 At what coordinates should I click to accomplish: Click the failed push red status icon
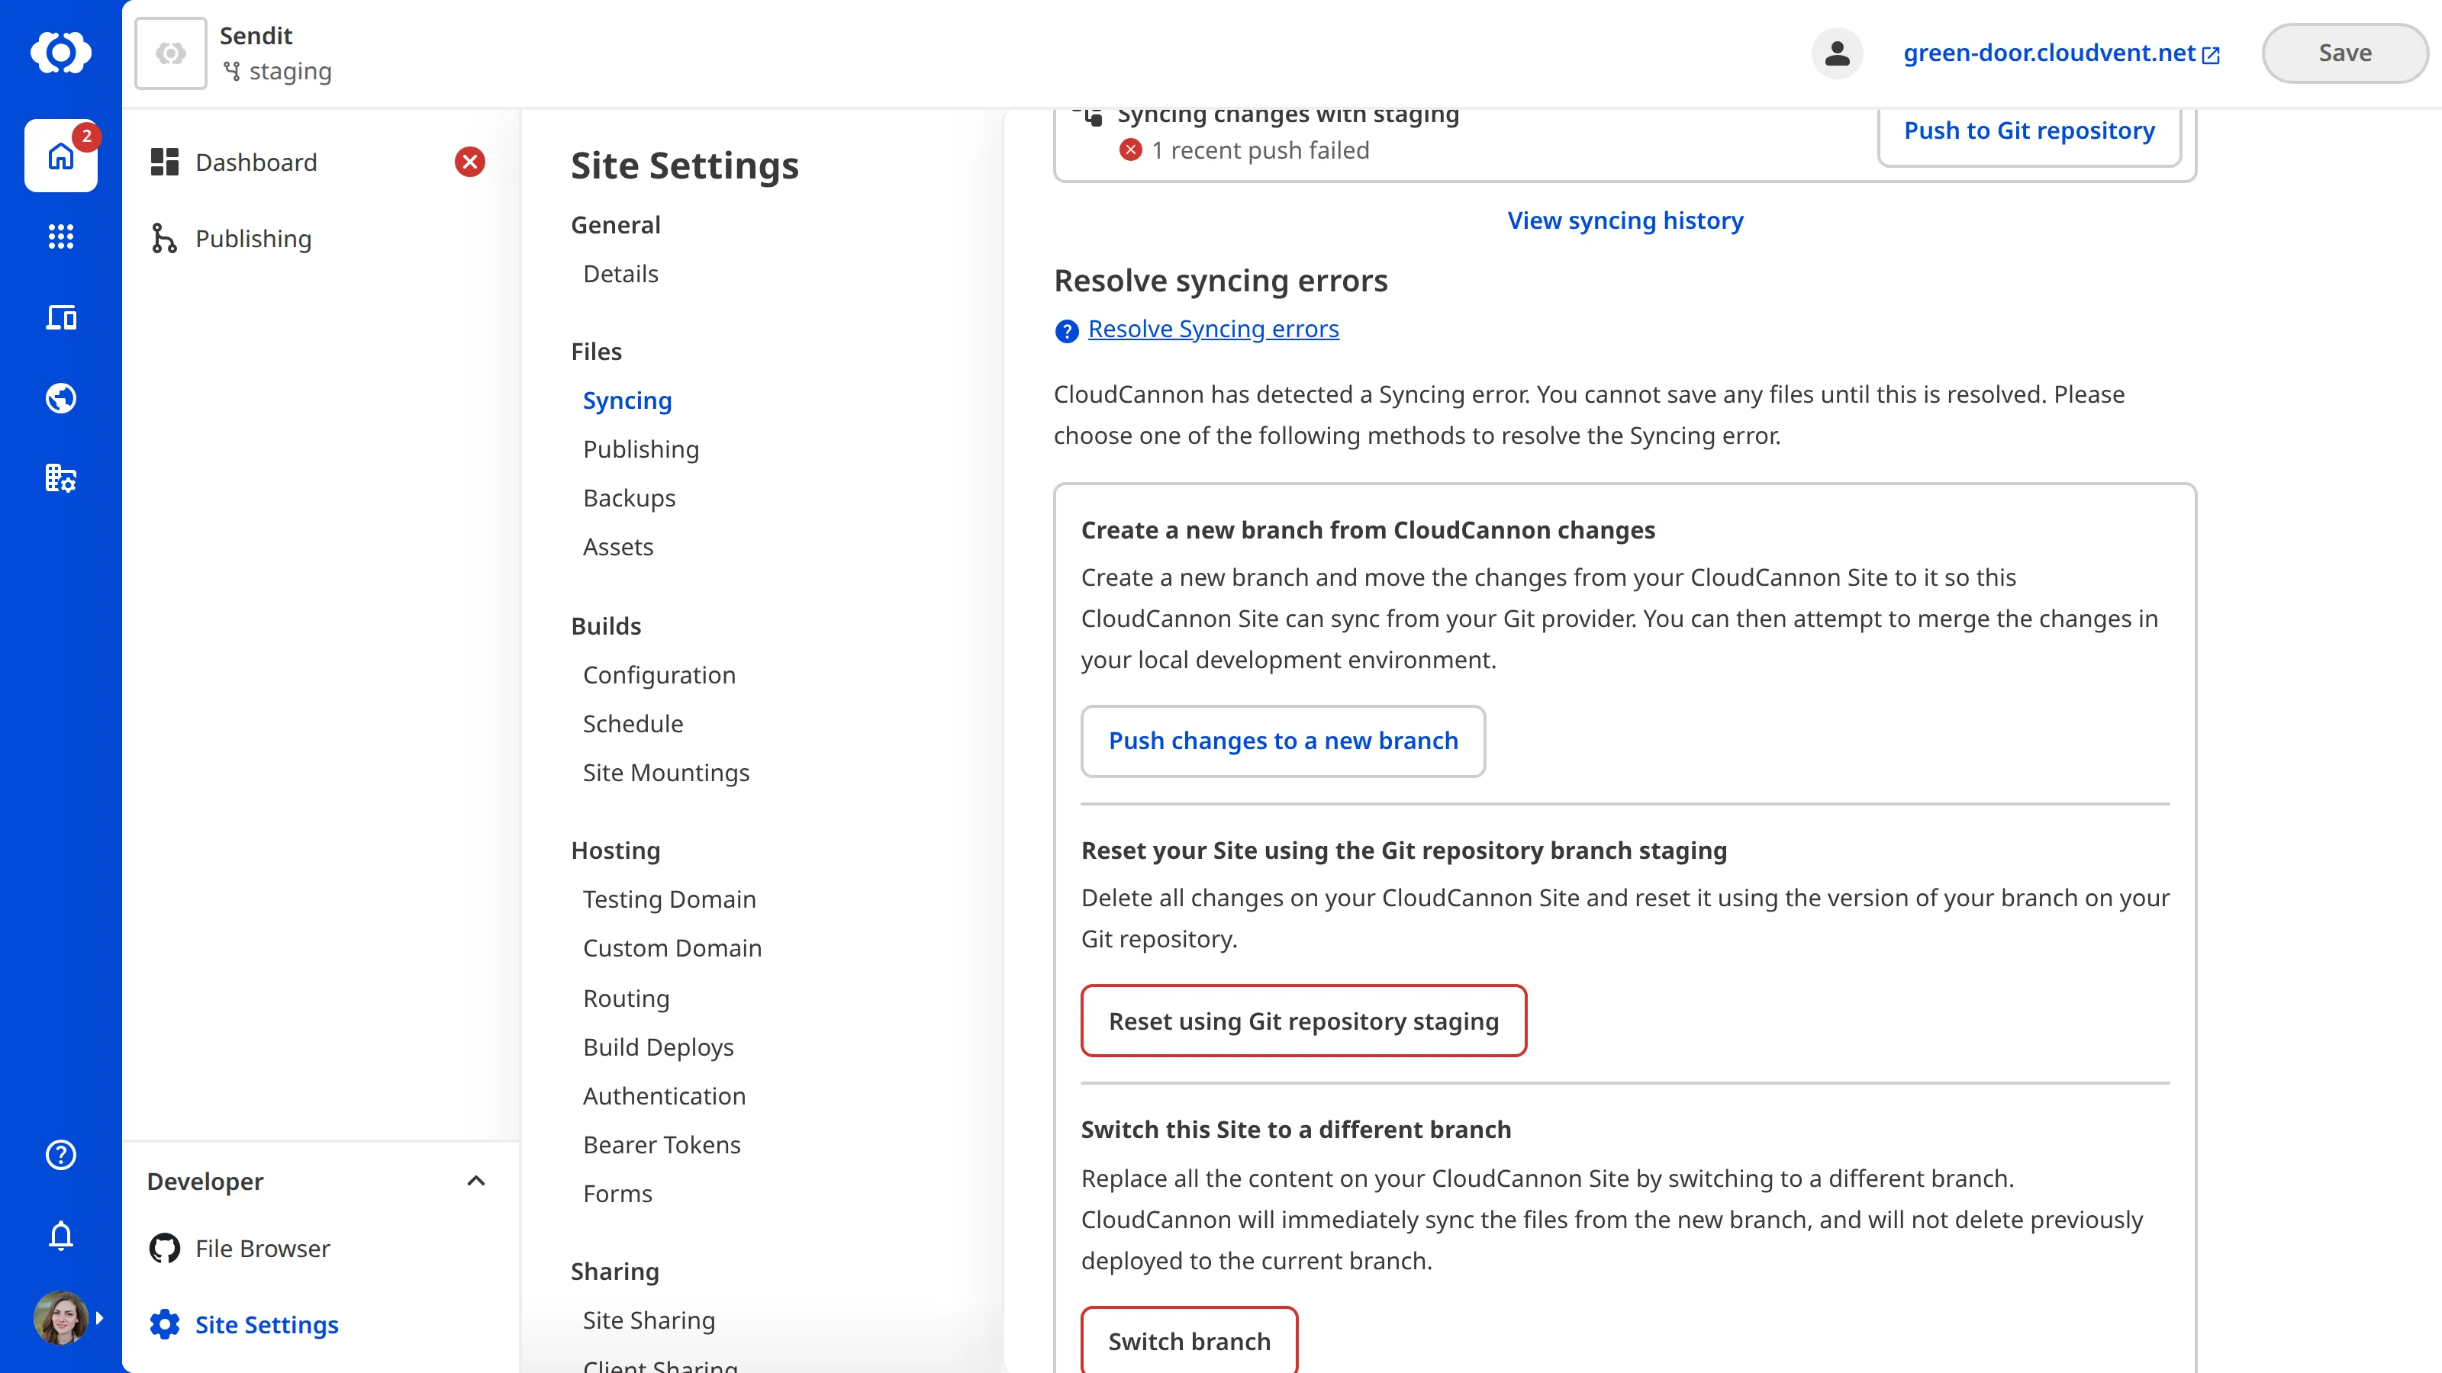coord(1130,150)
